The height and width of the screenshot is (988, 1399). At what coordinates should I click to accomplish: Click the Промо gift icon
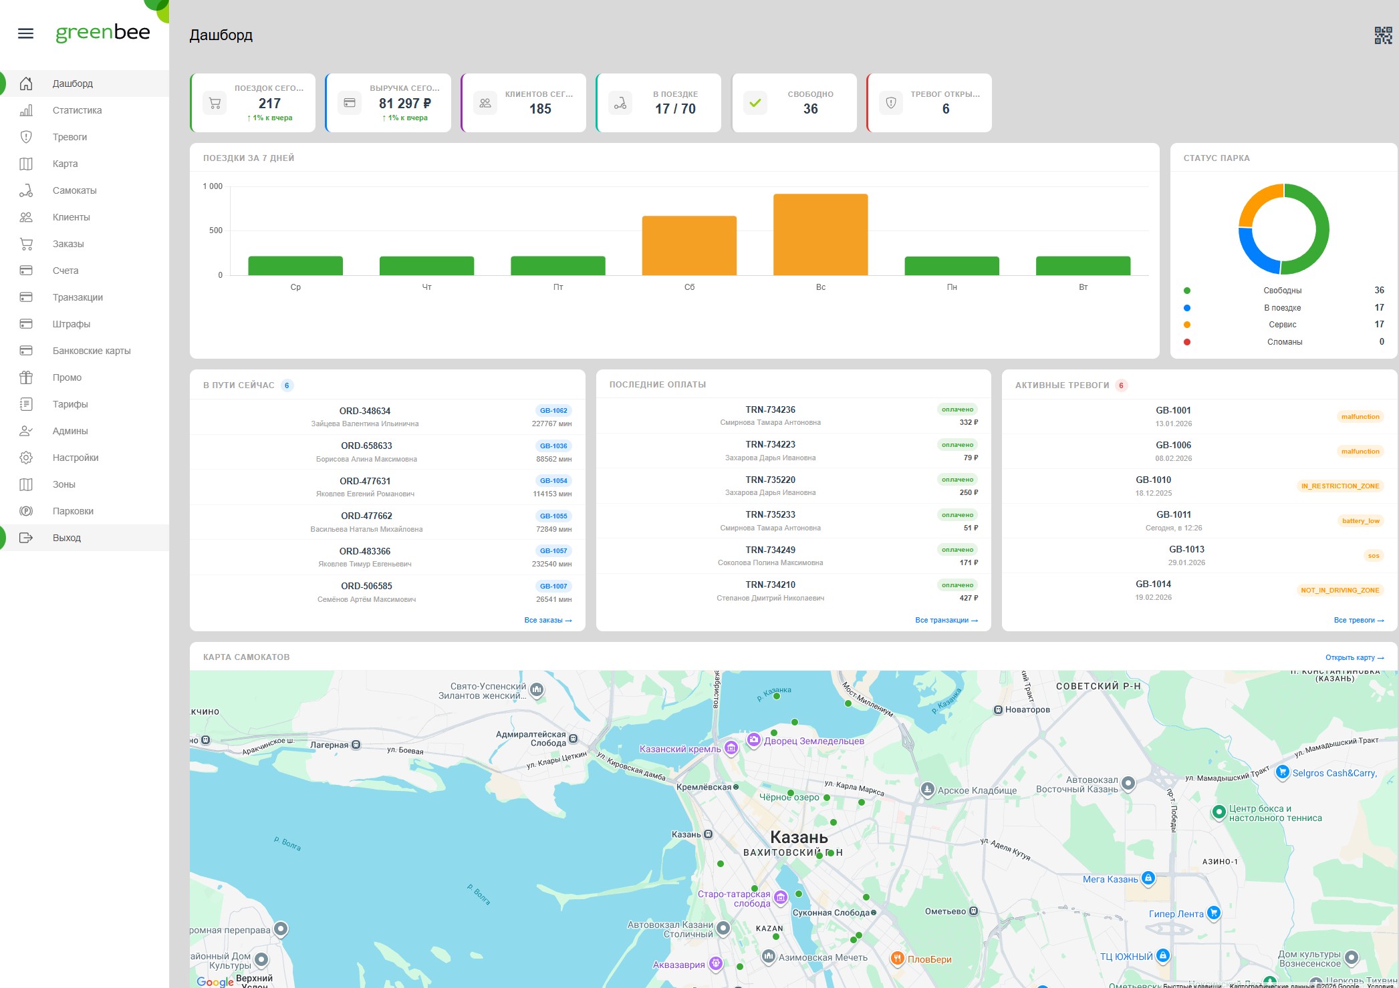click(x=26, y=377)
